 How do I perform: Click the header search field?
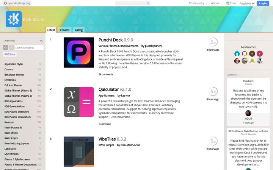pos(133,3)
